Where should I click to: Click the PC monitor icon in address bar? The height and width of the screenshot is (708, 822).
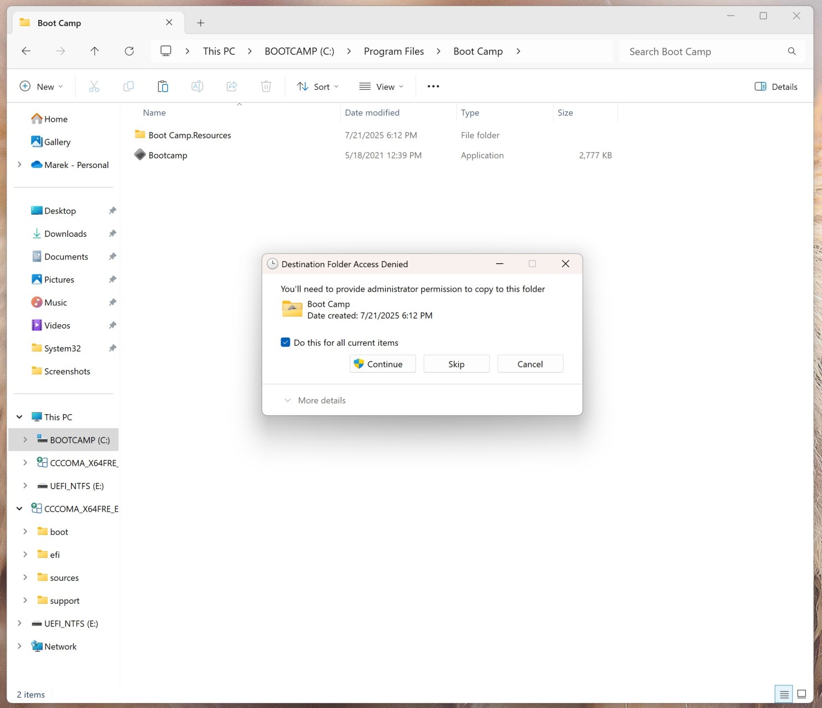click(166, 51)
